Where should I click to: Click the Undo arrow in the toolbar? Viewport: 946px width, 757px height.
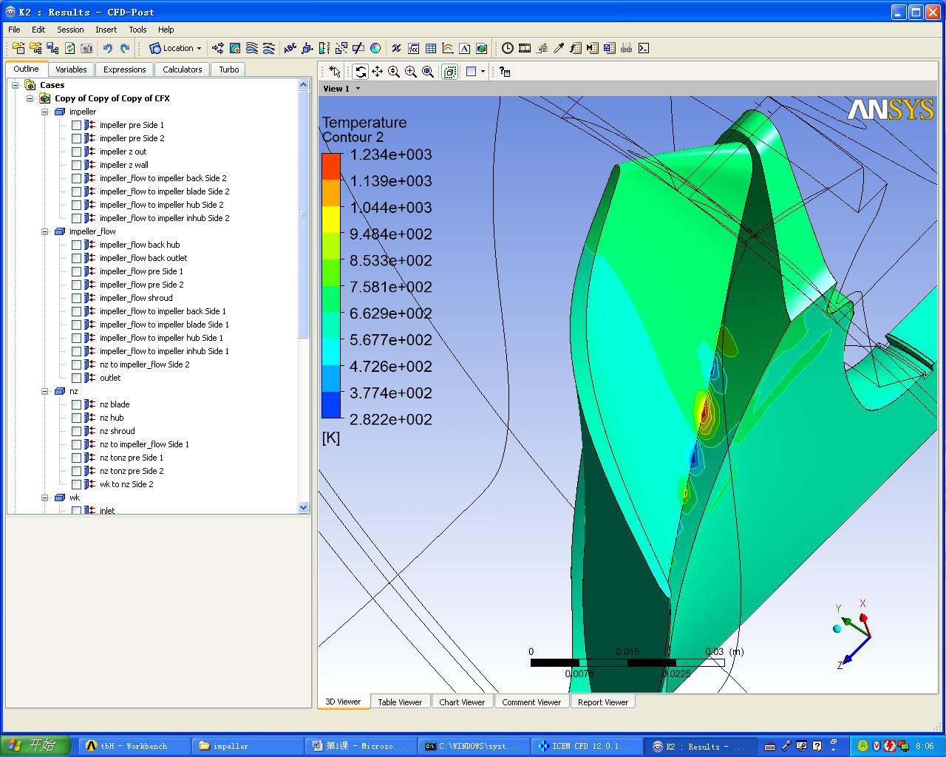click(x=108, y=48)
